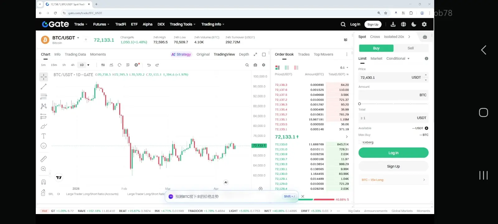
Task: Expand more margin modes chevron
Action: pyautogui.click(x=409, y=37)
